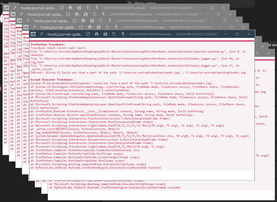Image resolution: width=277 pixels, height=202 pixels.
Task: Click the 'IOError: [Errno 2]' line in front window
Action: click(x=138, y=73)
